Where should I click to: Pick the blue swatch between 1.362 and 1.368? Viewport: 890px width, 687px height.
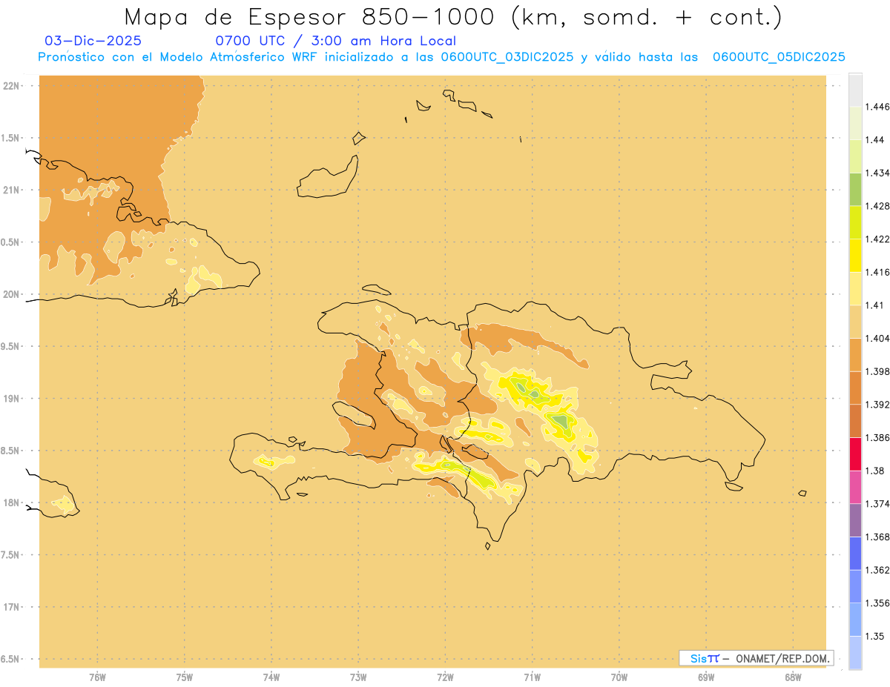[855, 554]
